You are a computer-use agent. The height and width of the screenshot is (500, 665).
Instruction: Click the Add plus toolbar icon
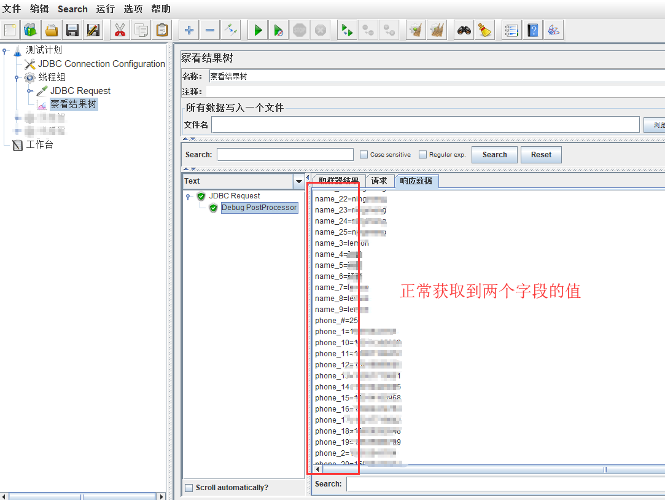coord(189,30)
